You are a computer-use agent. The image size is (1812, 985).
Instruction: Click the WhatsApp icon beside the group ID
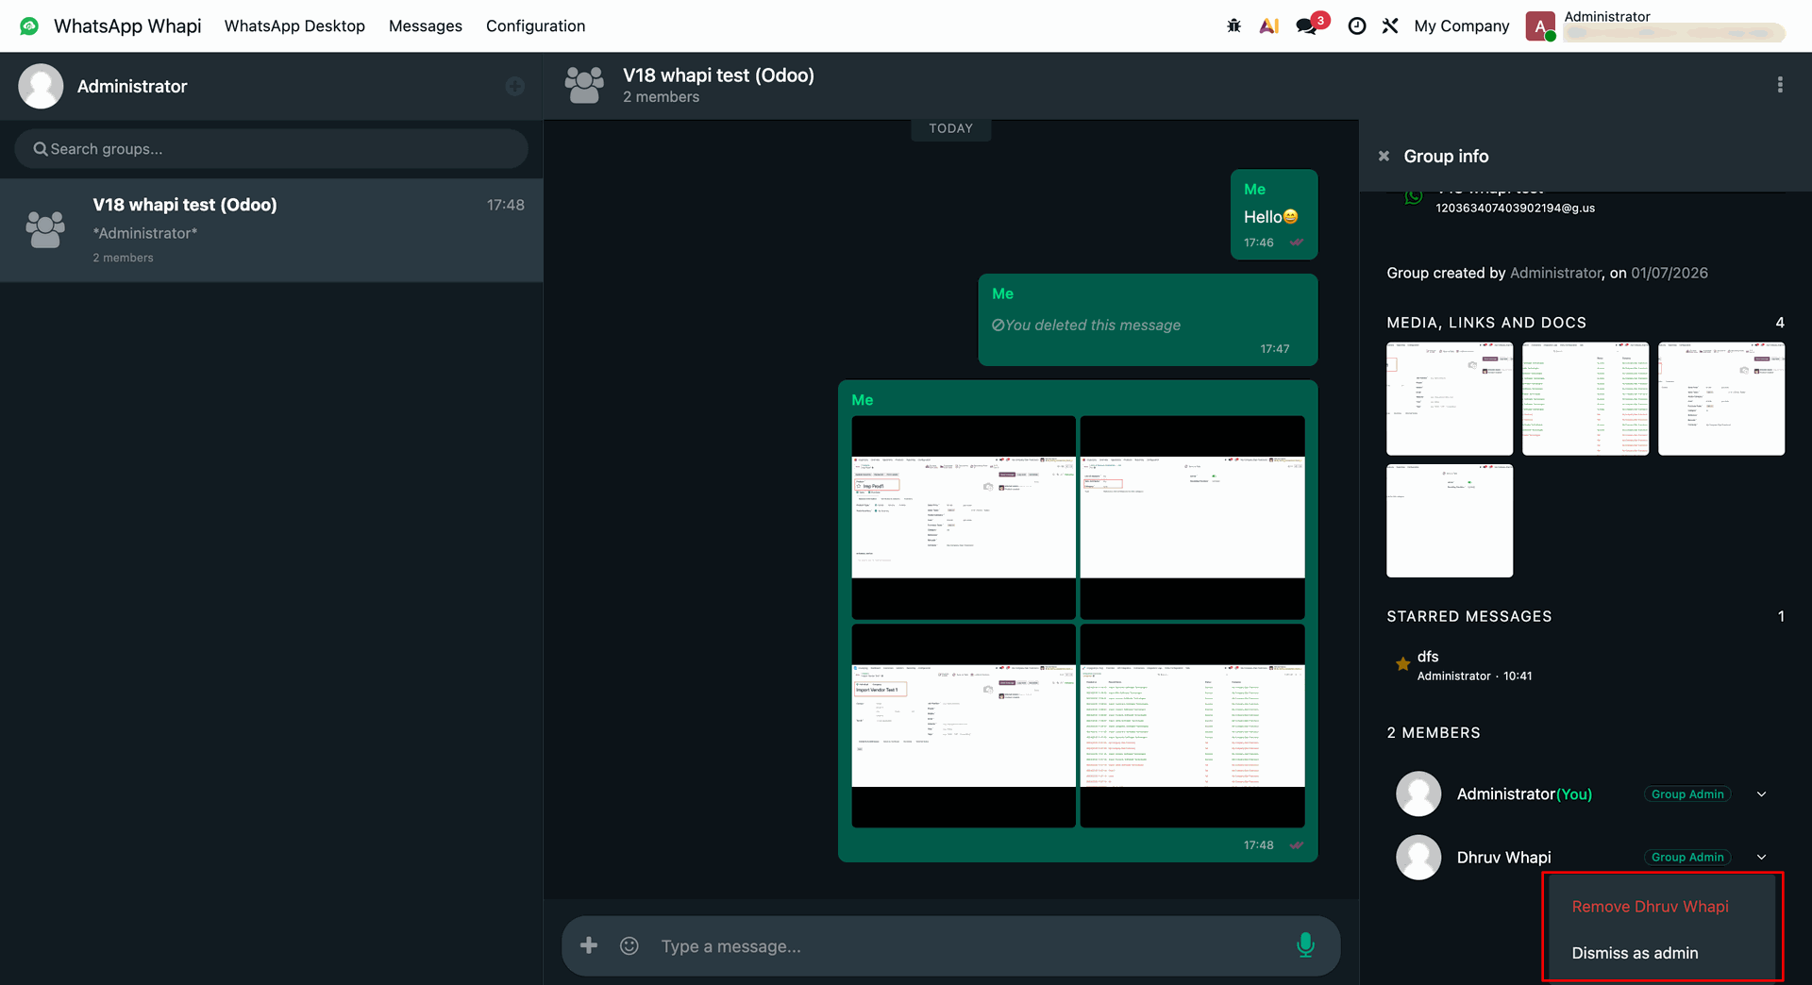[1413, 197]
